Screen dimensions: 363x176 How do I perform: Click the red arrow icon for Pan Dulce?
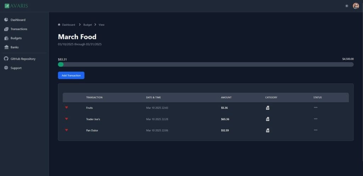pos(66,130)
